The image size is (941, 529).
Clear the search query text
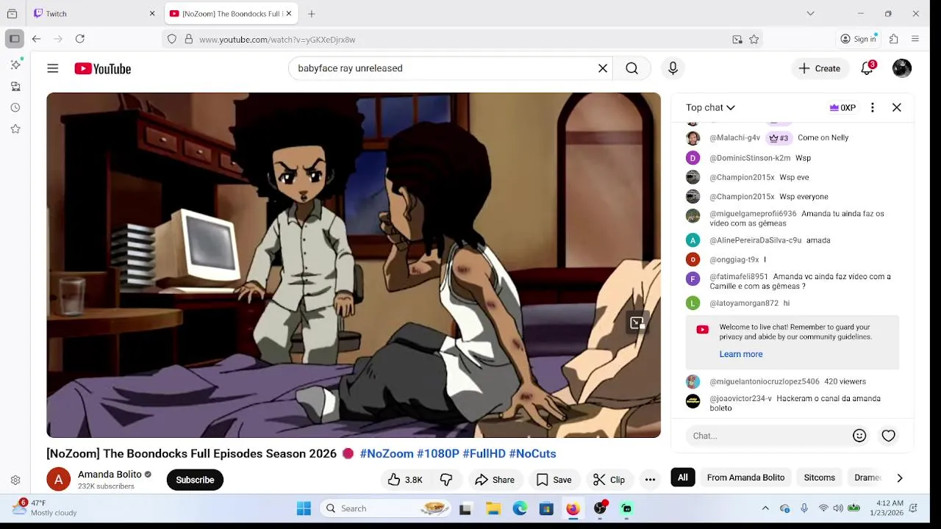[603, 68]
